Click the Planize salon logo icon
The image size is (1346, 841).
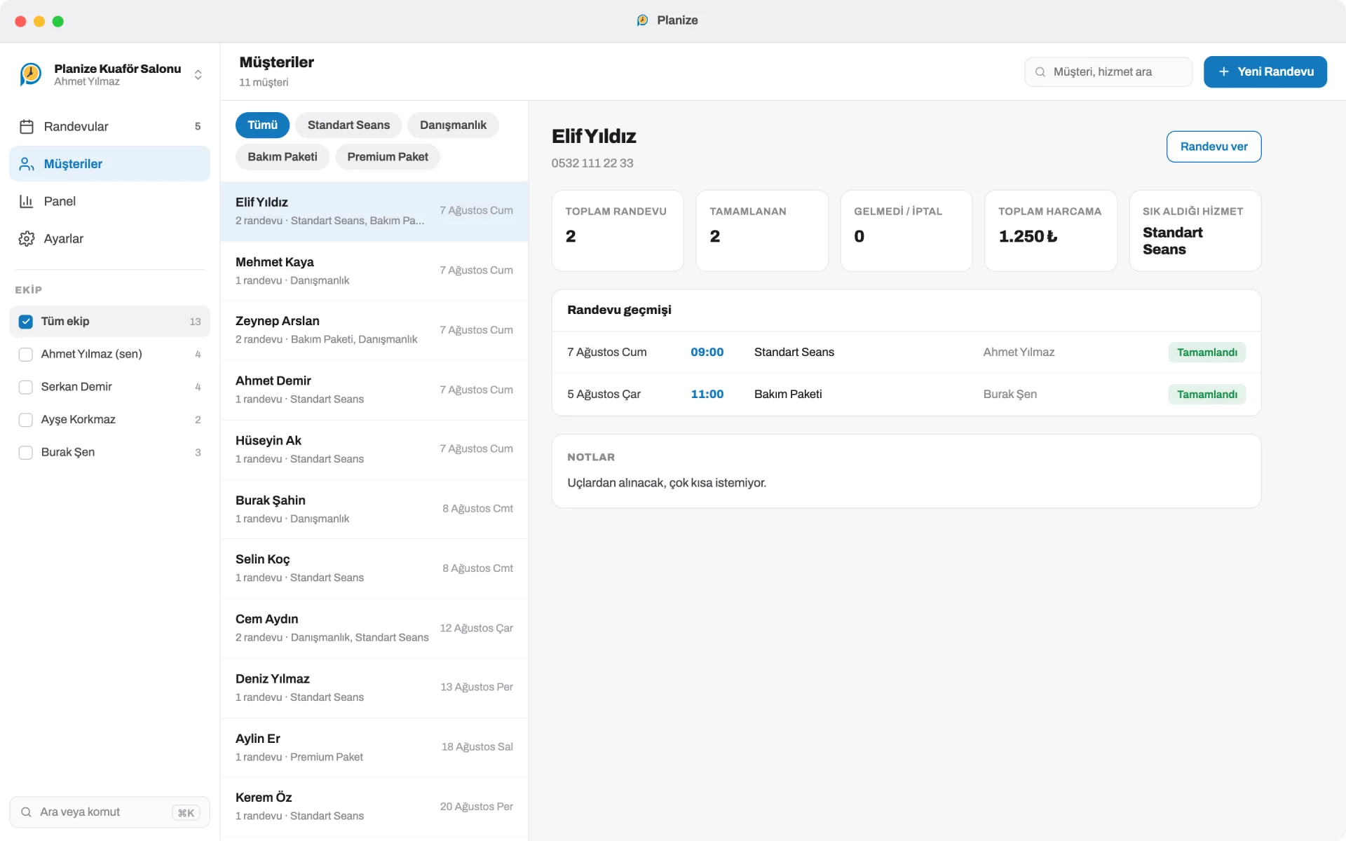tap(30, 74)
